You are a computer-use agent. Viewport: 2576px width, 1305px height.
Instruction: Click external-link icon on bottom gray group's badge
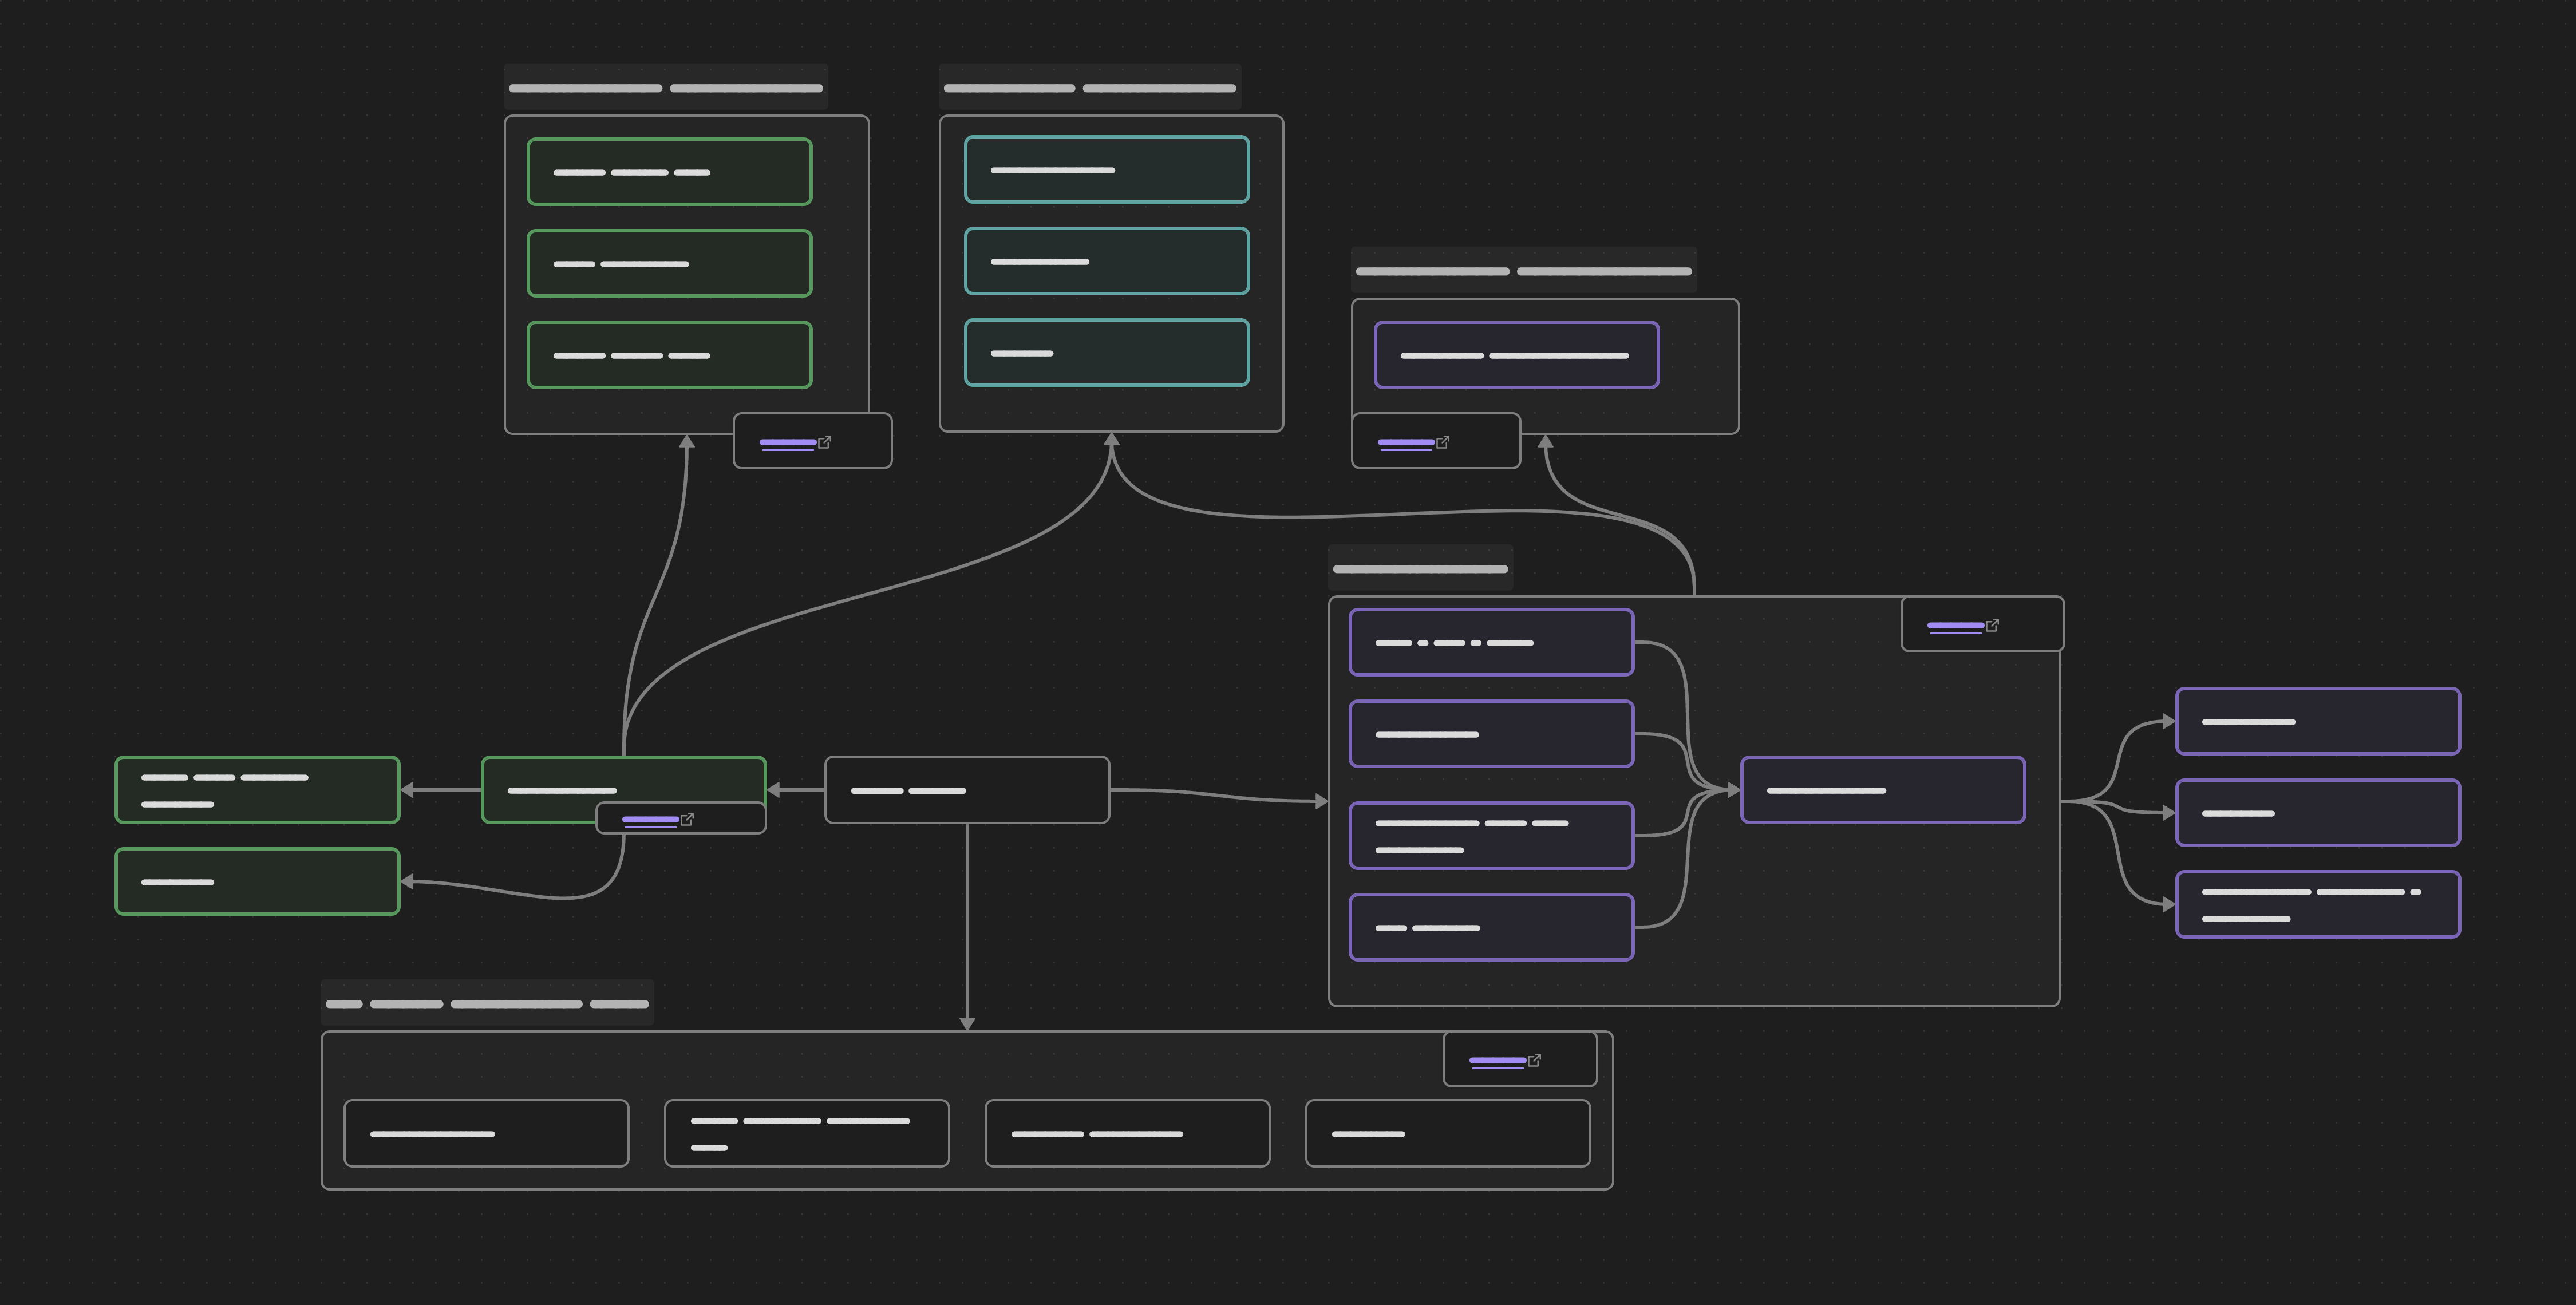pos(1534,1060)
